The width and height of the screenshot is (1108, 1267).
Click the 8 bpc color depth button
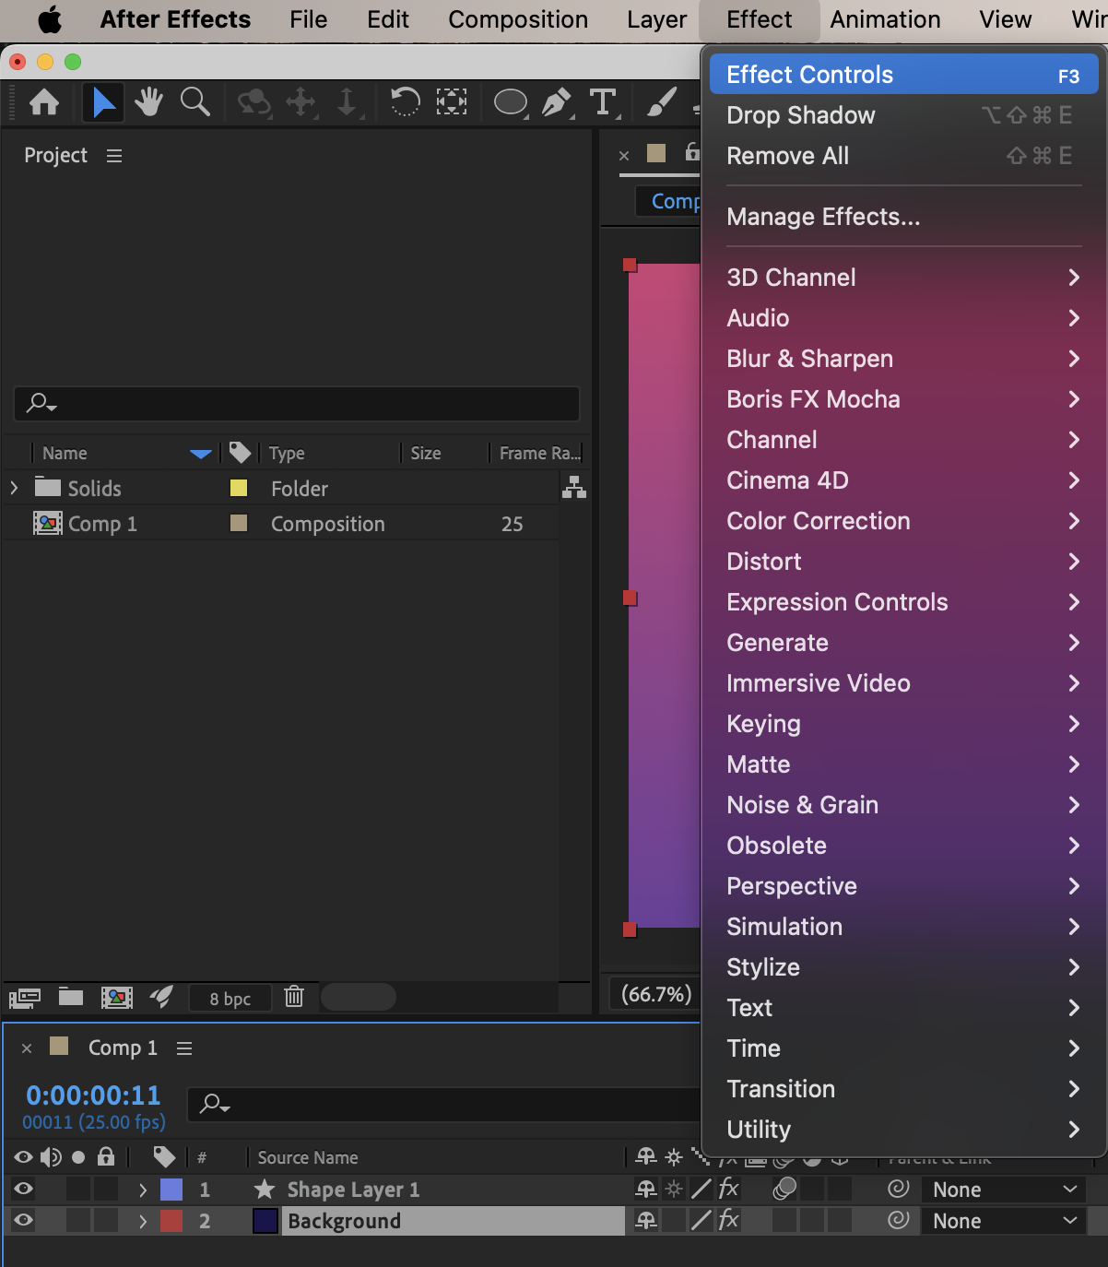pos(230,998)
